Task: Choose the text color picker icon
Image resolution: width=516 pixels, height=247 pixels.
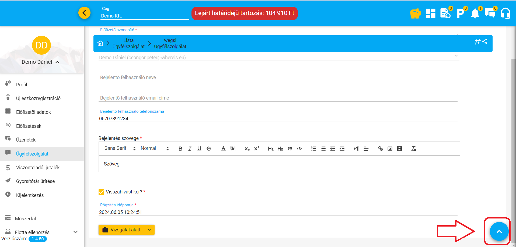Action: point(223,149)
